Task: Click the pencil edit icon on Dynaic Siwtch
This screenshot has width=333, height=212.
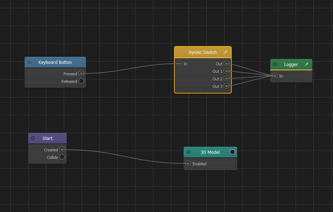Action: point(225,52)
